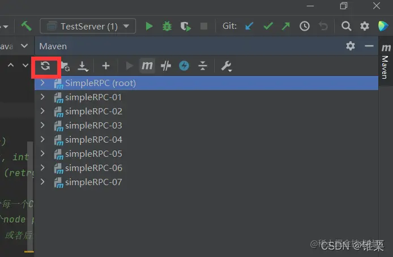Expand simpleRPC-03 module
The image size is (393, 257).
[42, 125]
